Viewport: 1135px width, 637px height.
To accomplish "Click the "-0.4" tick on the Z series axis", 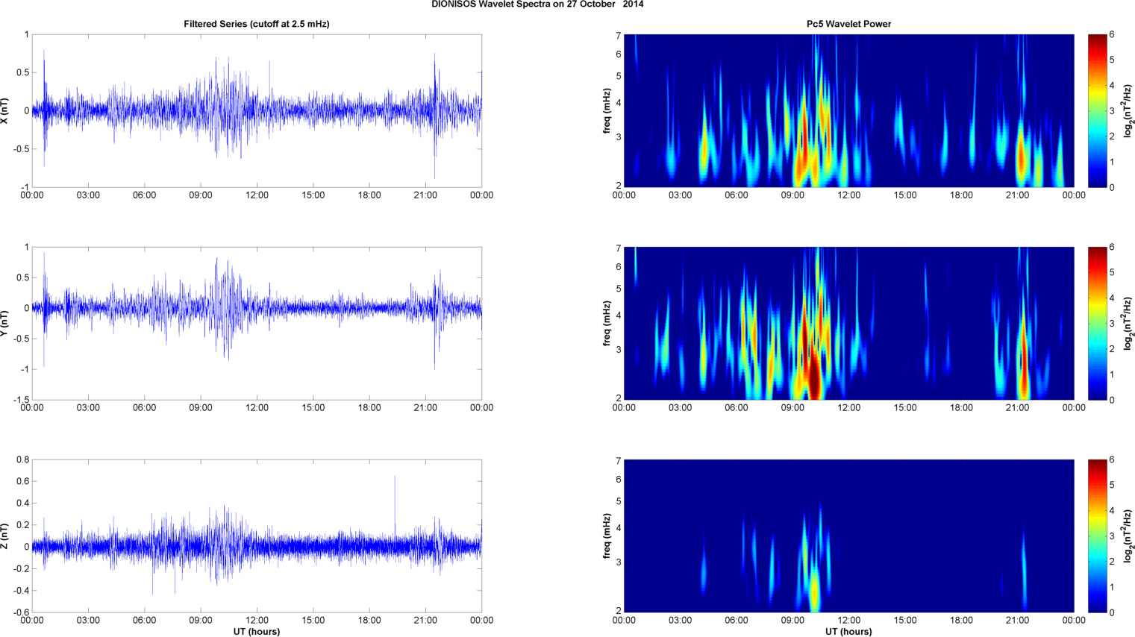I will click(20, 591).
